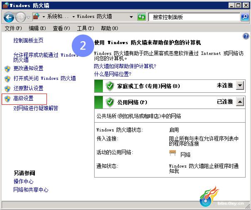Viewport: 251px width, 210px height.
Task: Open the address bar history dropdown
Action: point(131,17)
